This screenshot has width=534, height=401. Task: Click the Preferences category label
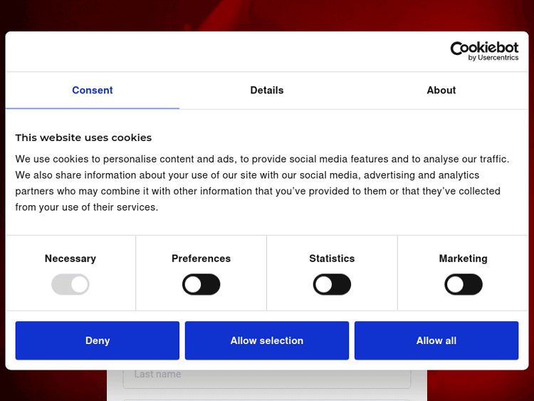click(x=201, y=259)
